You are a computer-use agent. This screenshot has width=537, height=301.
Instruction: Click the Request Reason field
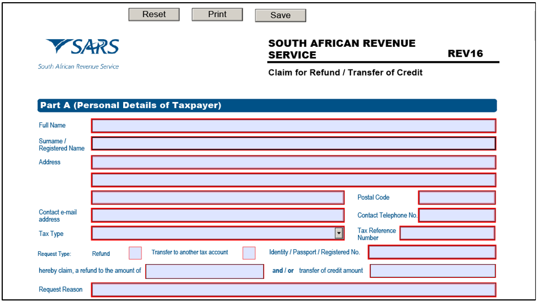coord(293,290)
